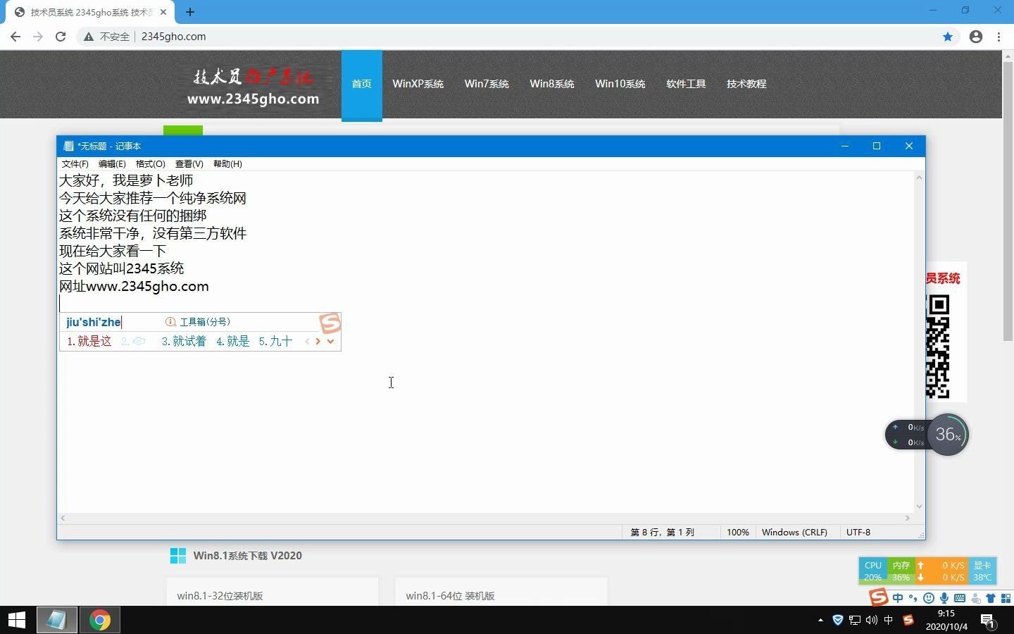The width and height of the screenshot is (1014, 634).
Task: Select the cloud candidate number 2
Action: click(133, 341)
